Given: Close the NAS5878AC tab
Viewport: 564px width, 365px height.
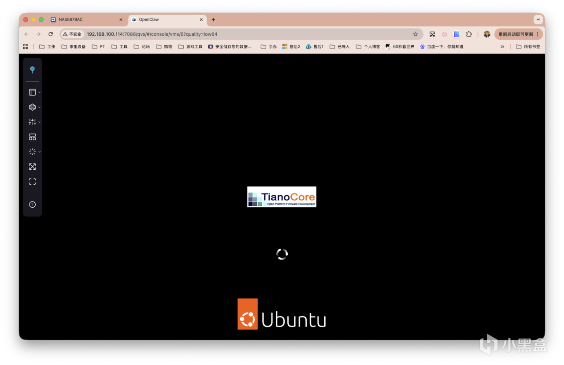Looking at the screenshot, I should [x=121, y=20].
